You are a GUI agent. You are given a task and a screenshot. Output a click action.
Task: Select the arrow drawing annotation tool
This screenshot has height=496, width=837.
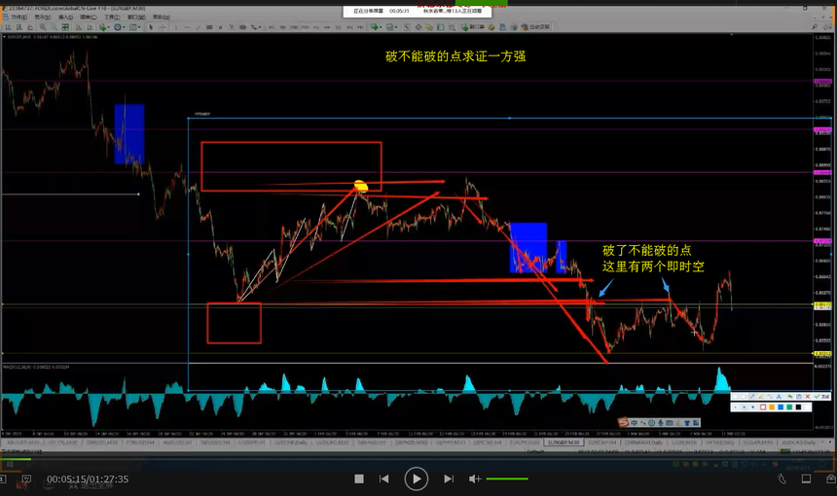coord(752,396)
